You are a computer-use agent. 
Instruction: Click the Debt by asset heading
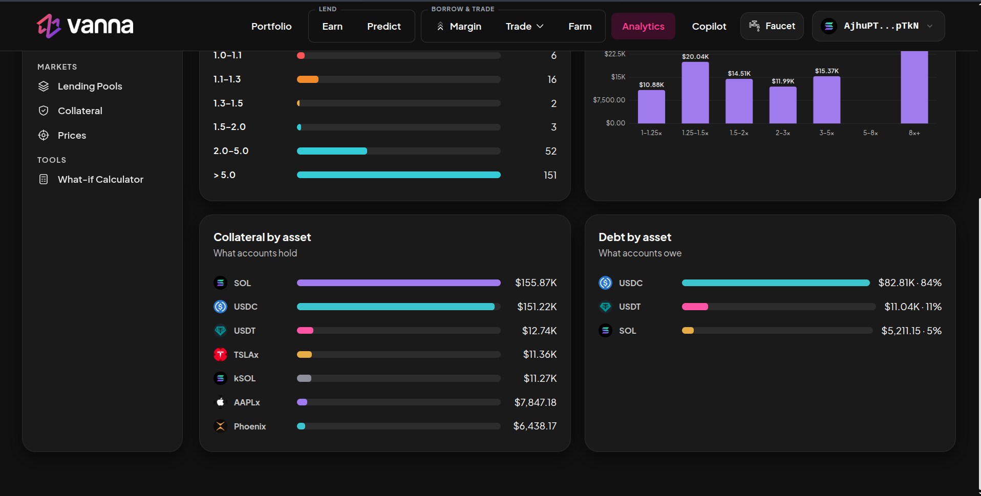(635, 237)
